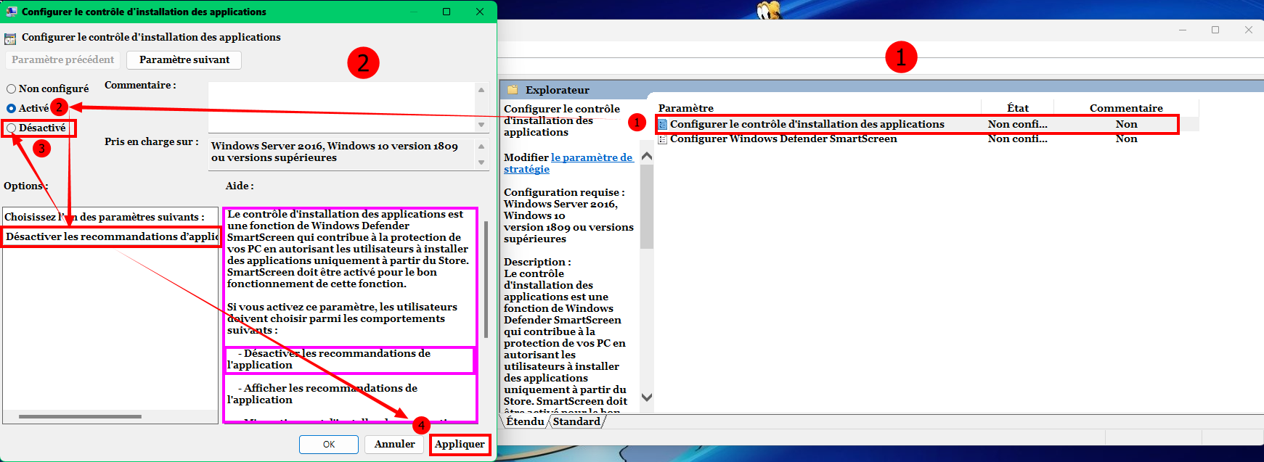
Task: Open the 'le paramètre de stratégie' link
Action: (568, 163)
